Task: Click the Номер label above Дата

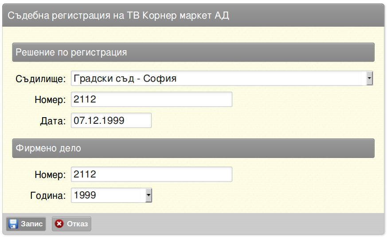Action: click(50, 100)
